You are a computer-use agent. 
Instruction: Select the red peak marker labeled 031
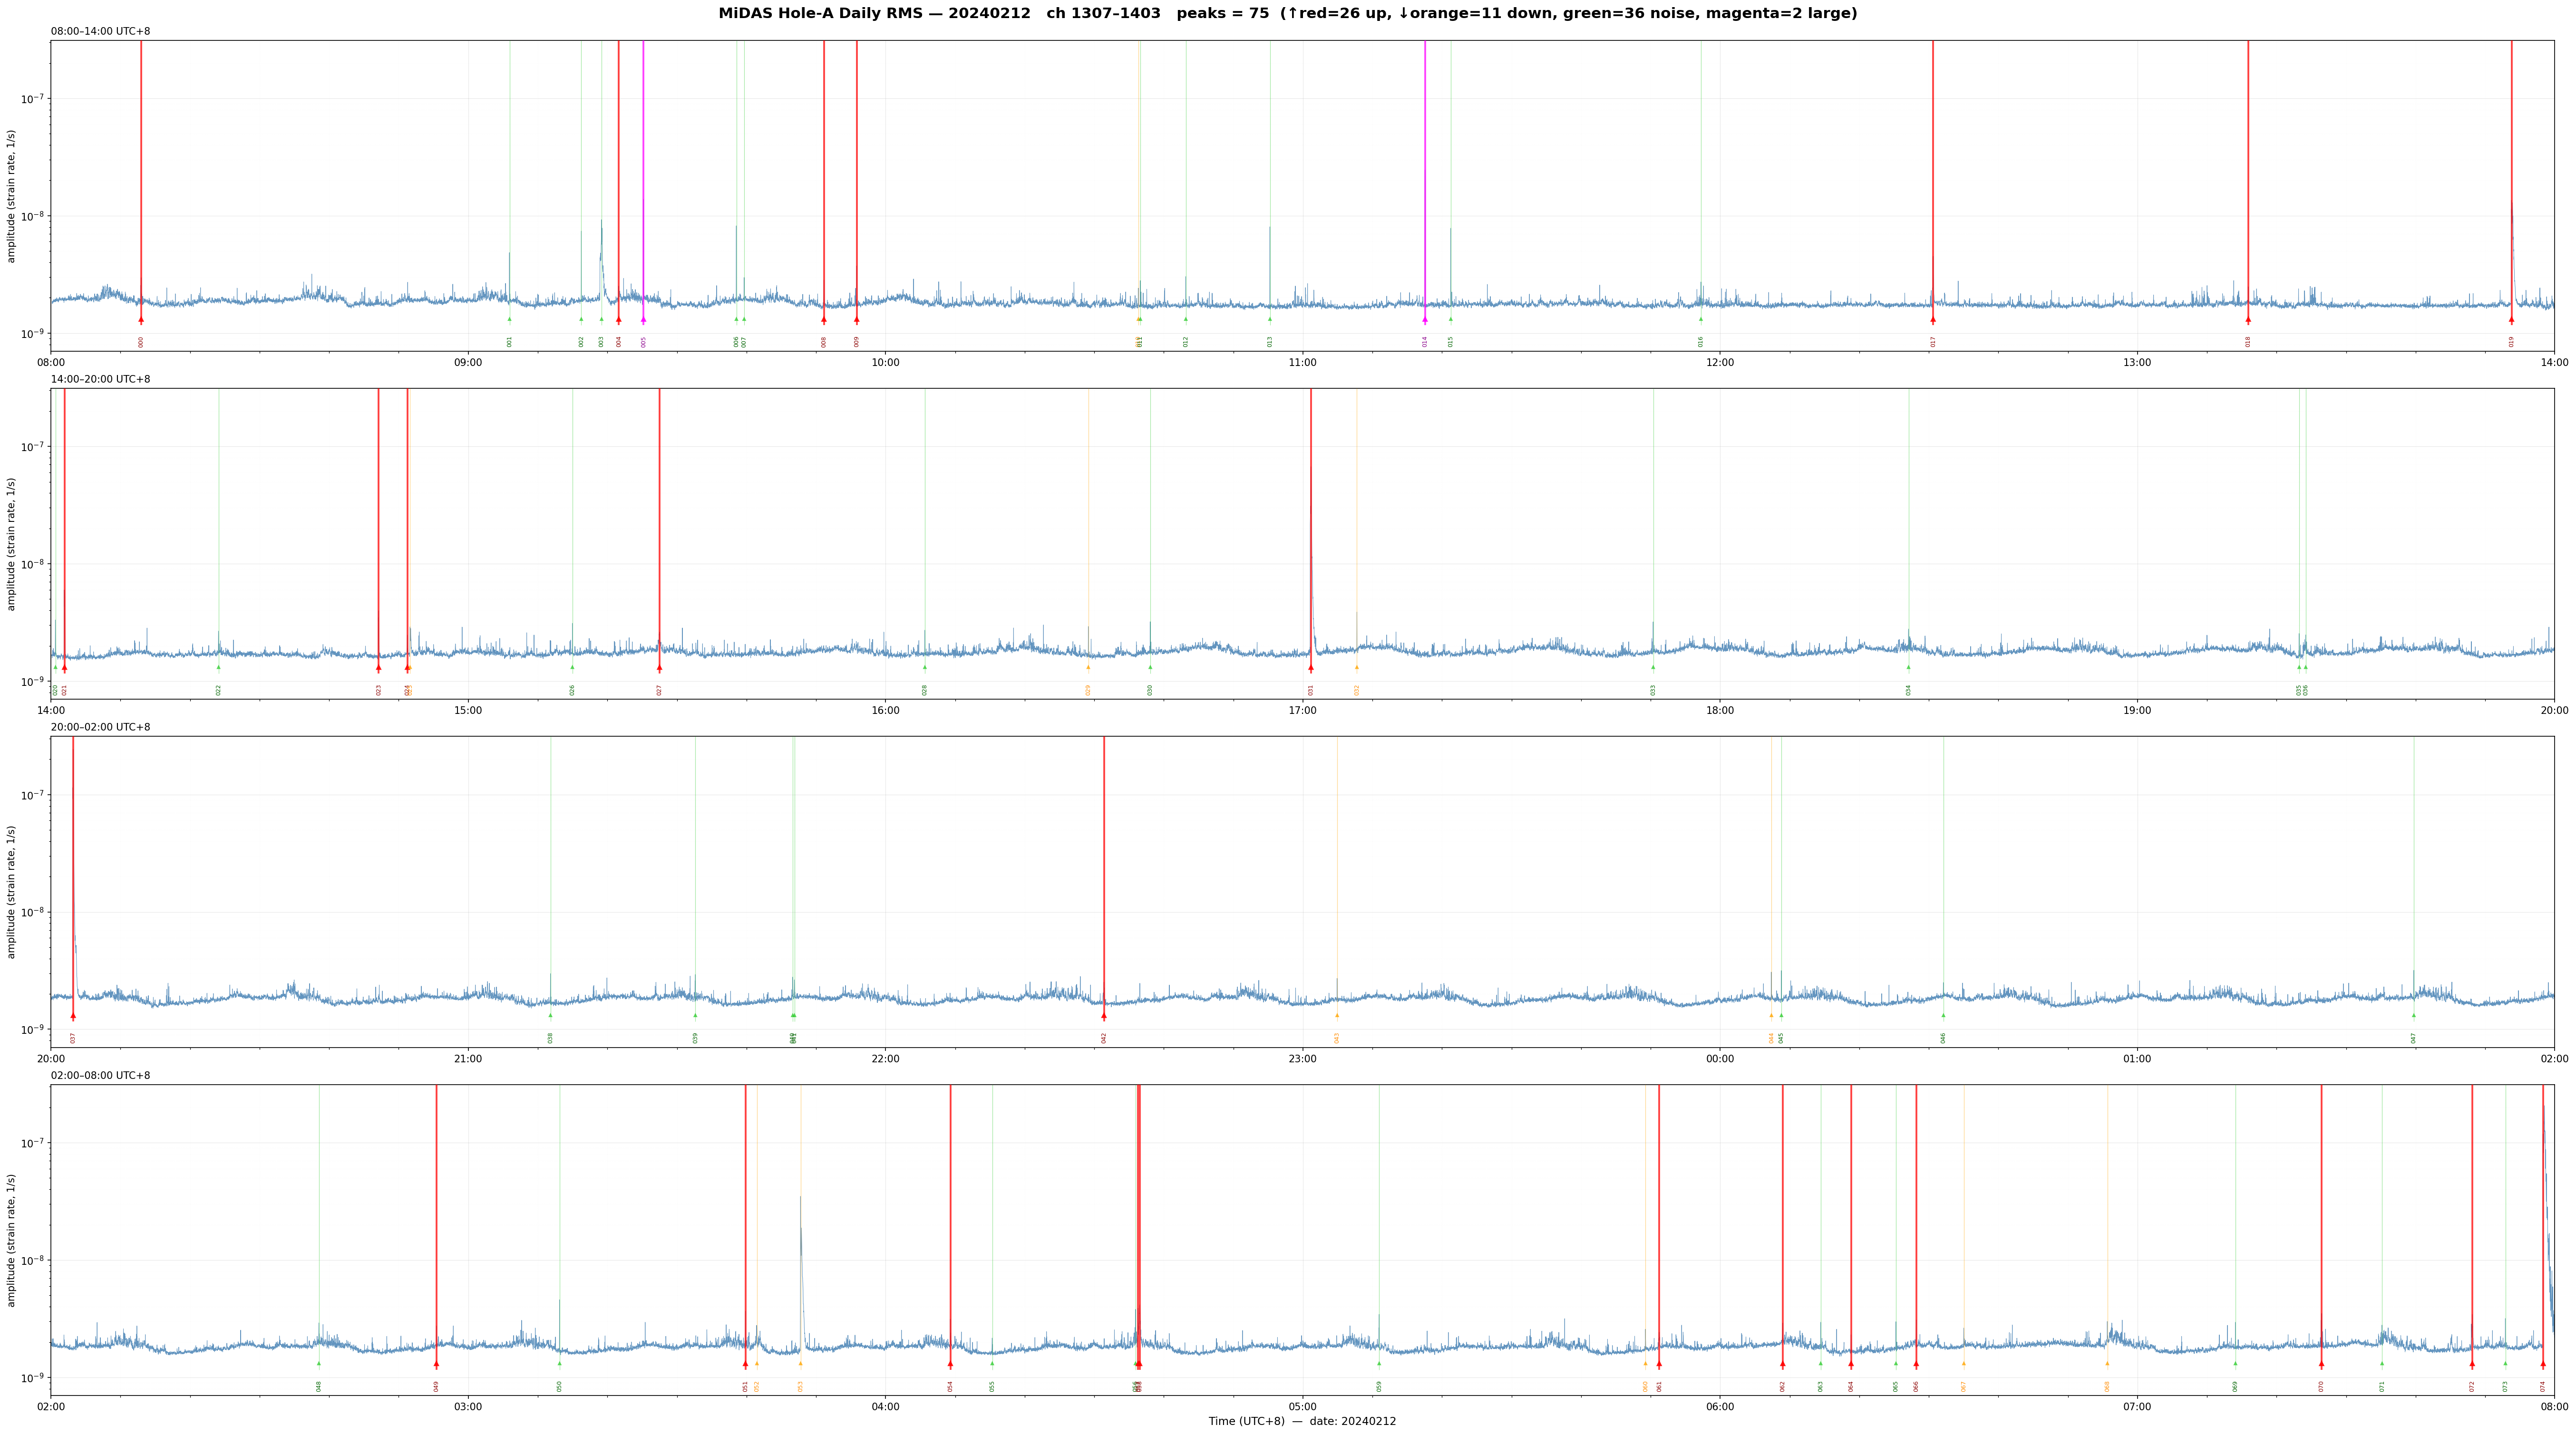pyautogui.click(x=1311, y=667)
